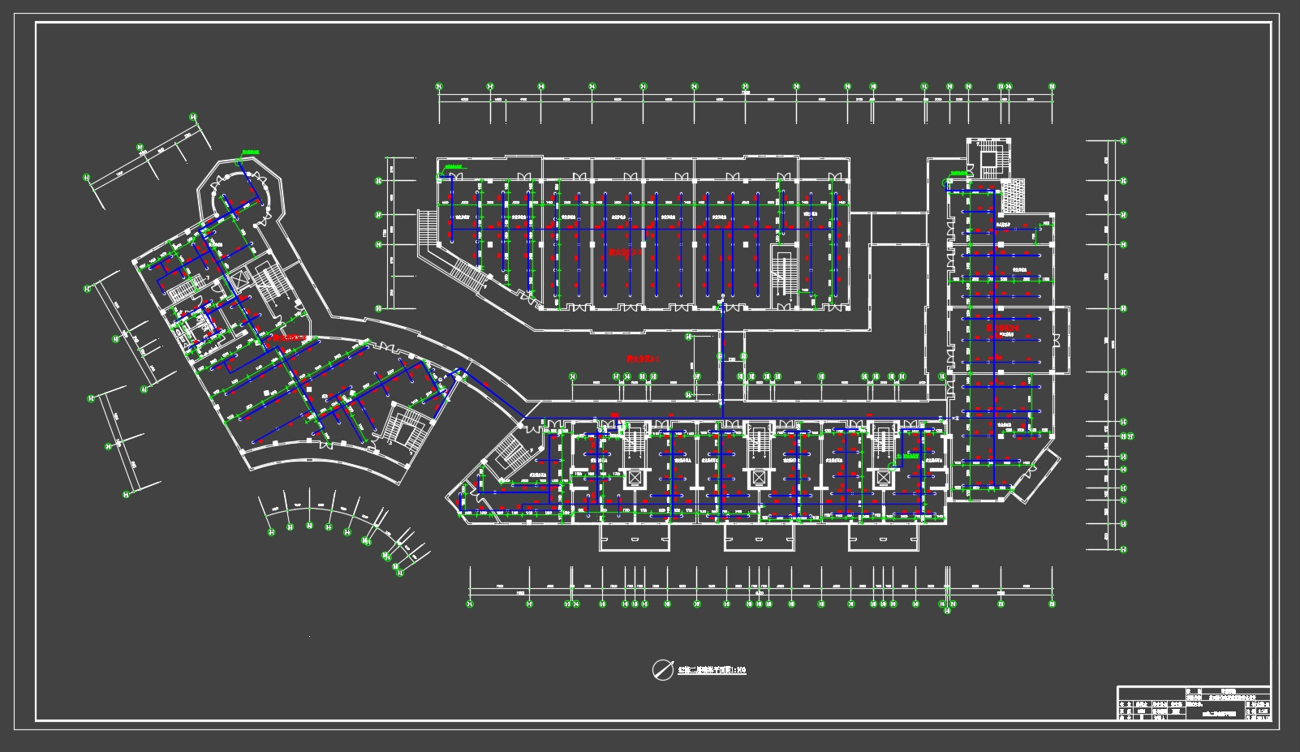Select the stair core at the right wing's top

tap(989, 159)
